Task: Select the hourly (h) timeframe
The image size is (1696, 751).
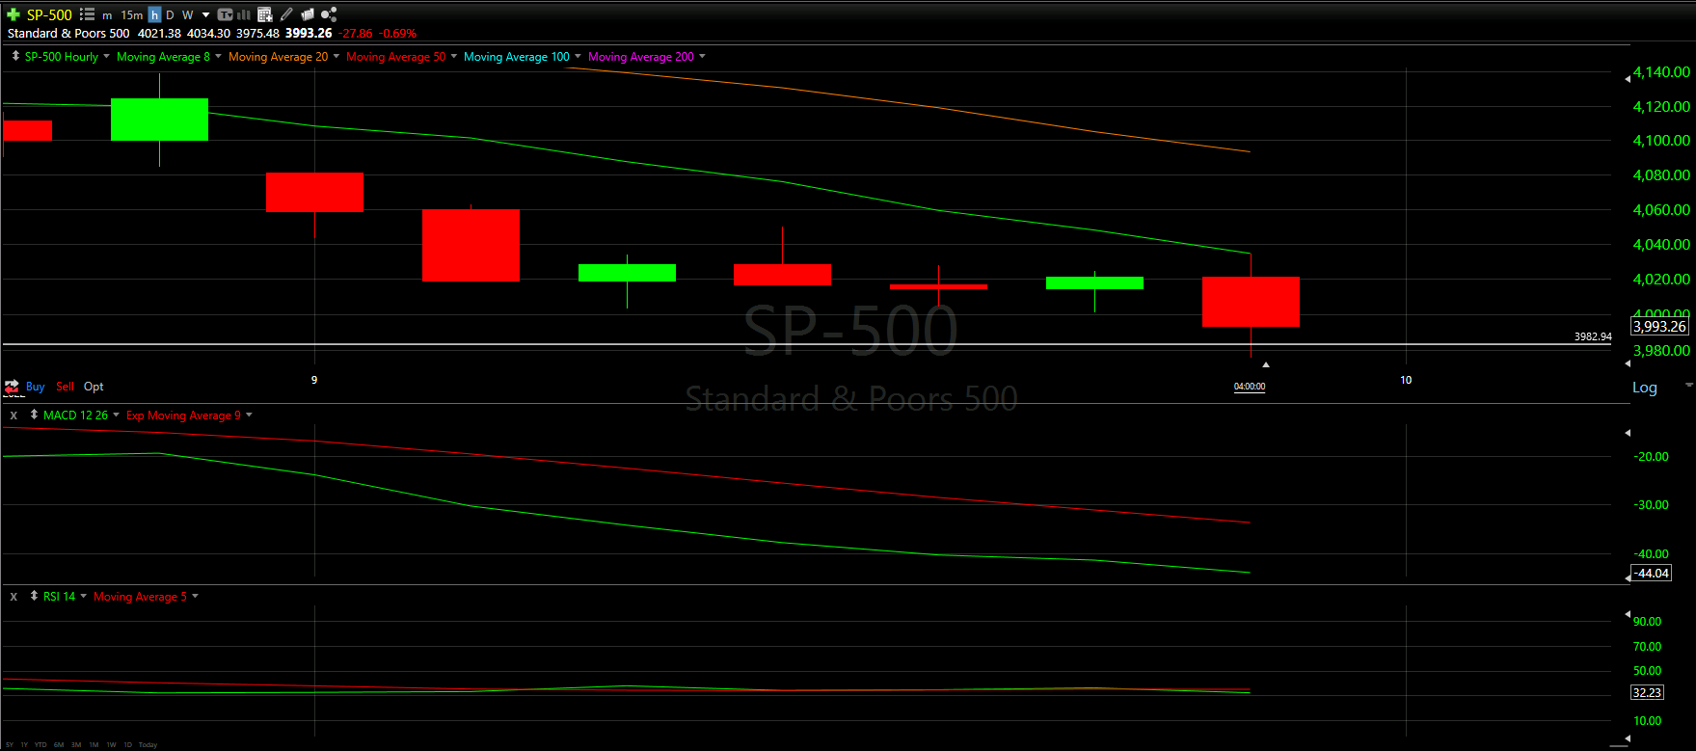Action: coord(154,14)
